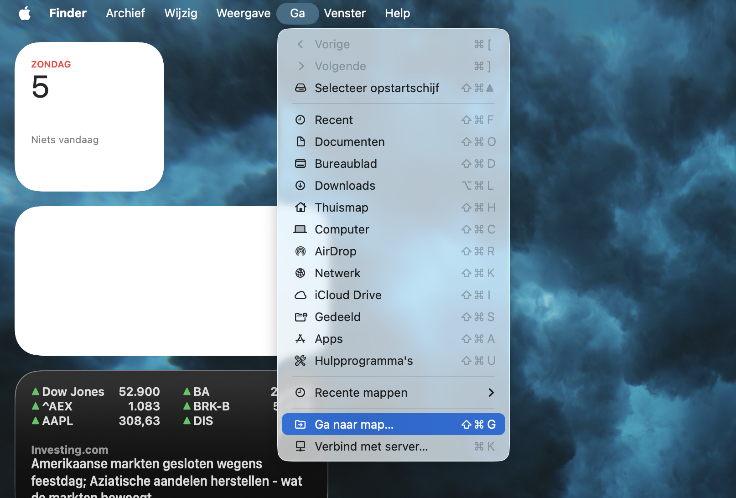736x498 pixels.
Task: Open the Recente mappen submenu
Action: point(394,393)
